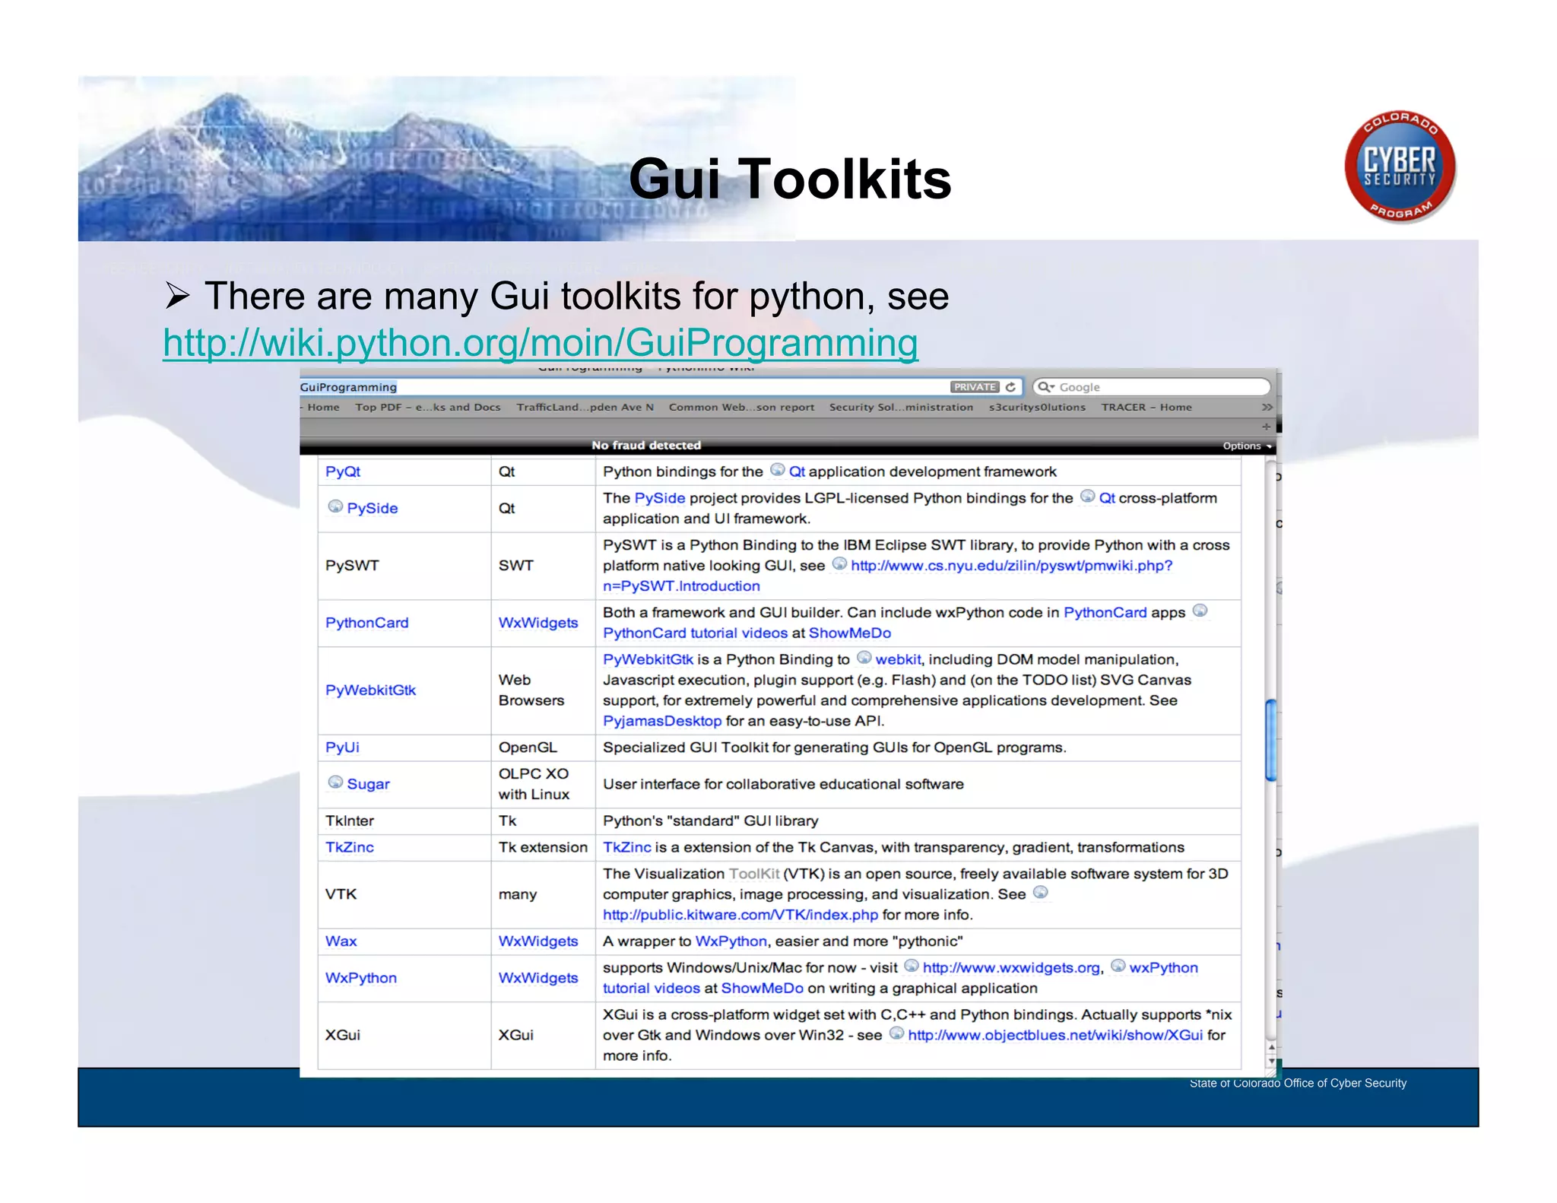Click the vertical scrollbar thumb
This screenshot has height=1203, width=1557.
[1270, 740]
